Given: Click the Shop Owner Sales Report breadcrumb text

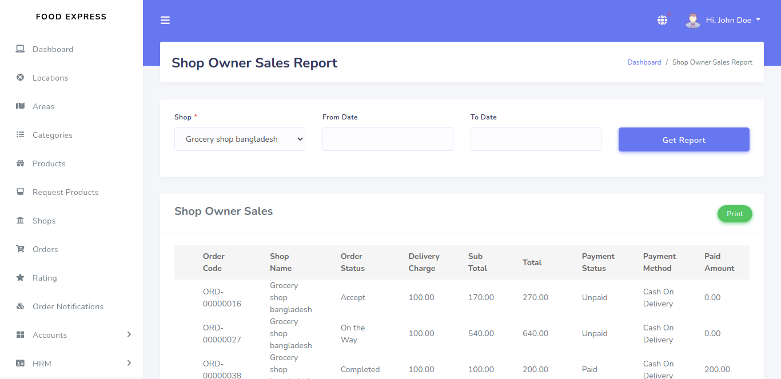Looking at the screenshot, I should coord(712,62).
